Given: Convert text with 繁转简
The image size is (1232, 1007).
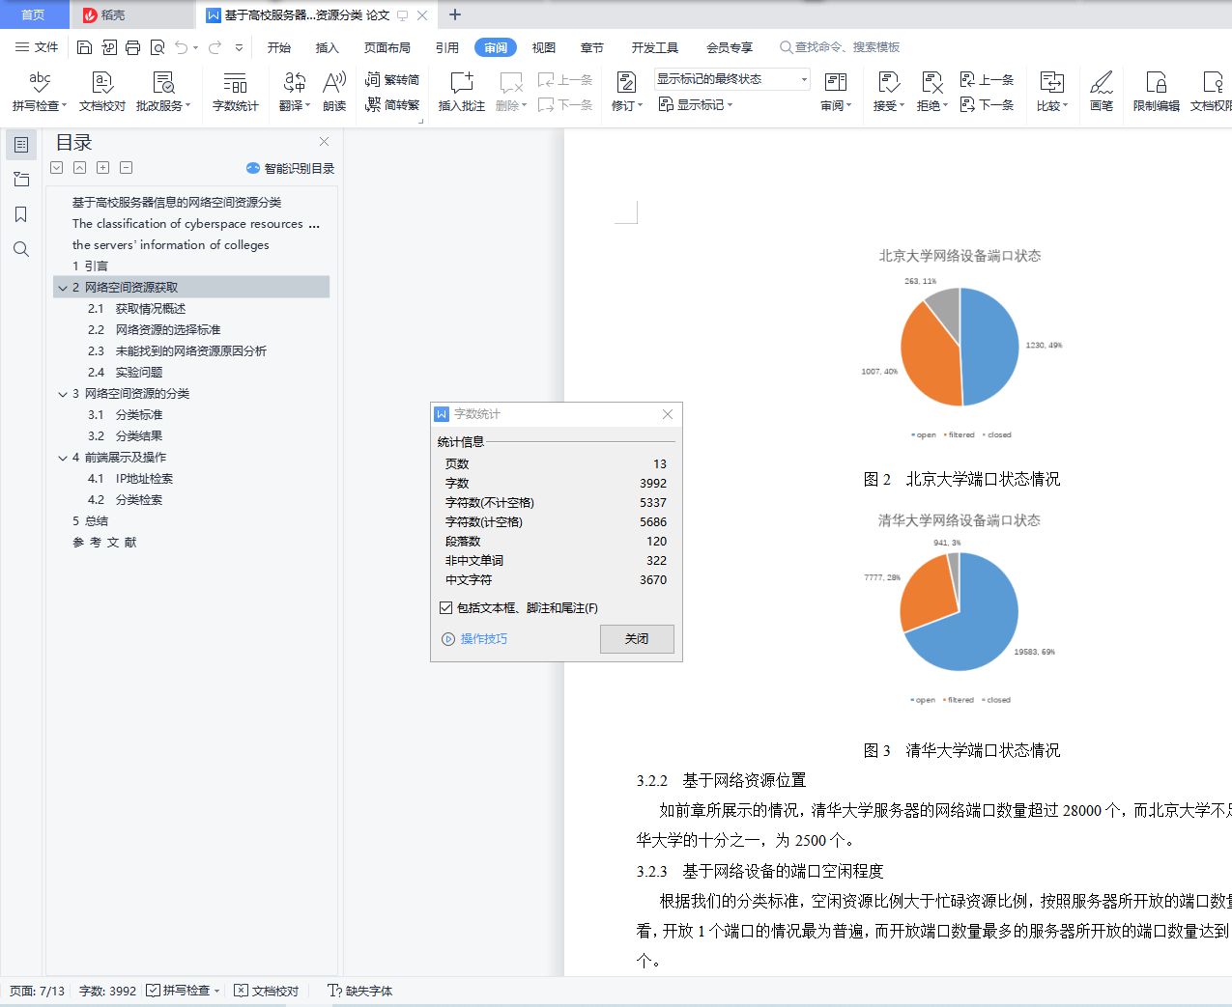Looking at the screenshot, I should pos(392,80).
